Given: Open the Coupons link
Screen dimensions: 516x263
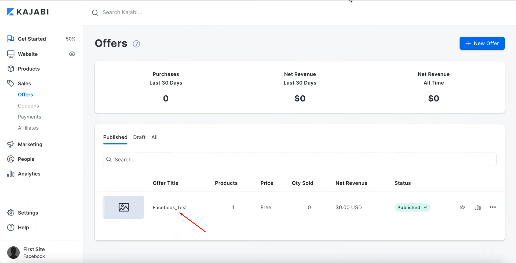Looking at the screenshot, I should [28, 106].
